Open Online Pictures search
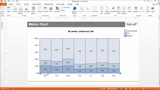This screenshot has height=90, width=160. point(20,10)
